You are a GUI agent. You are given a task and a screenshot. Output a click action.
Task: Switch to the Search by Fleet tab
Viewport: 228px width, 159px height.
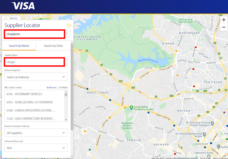pyautogui.click(x=53, y=46)
